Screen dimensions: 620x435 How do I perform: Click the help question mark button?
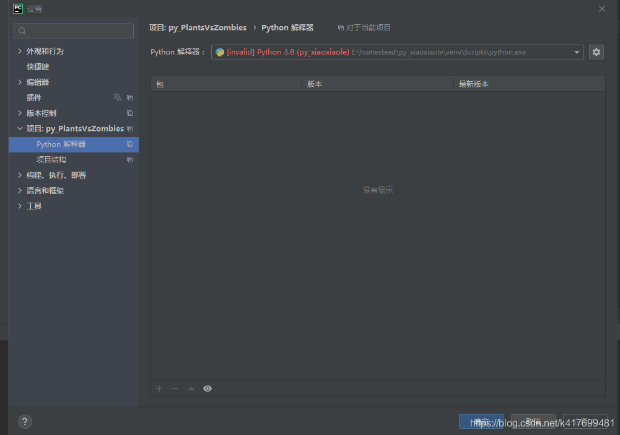(x=25, y=422)
